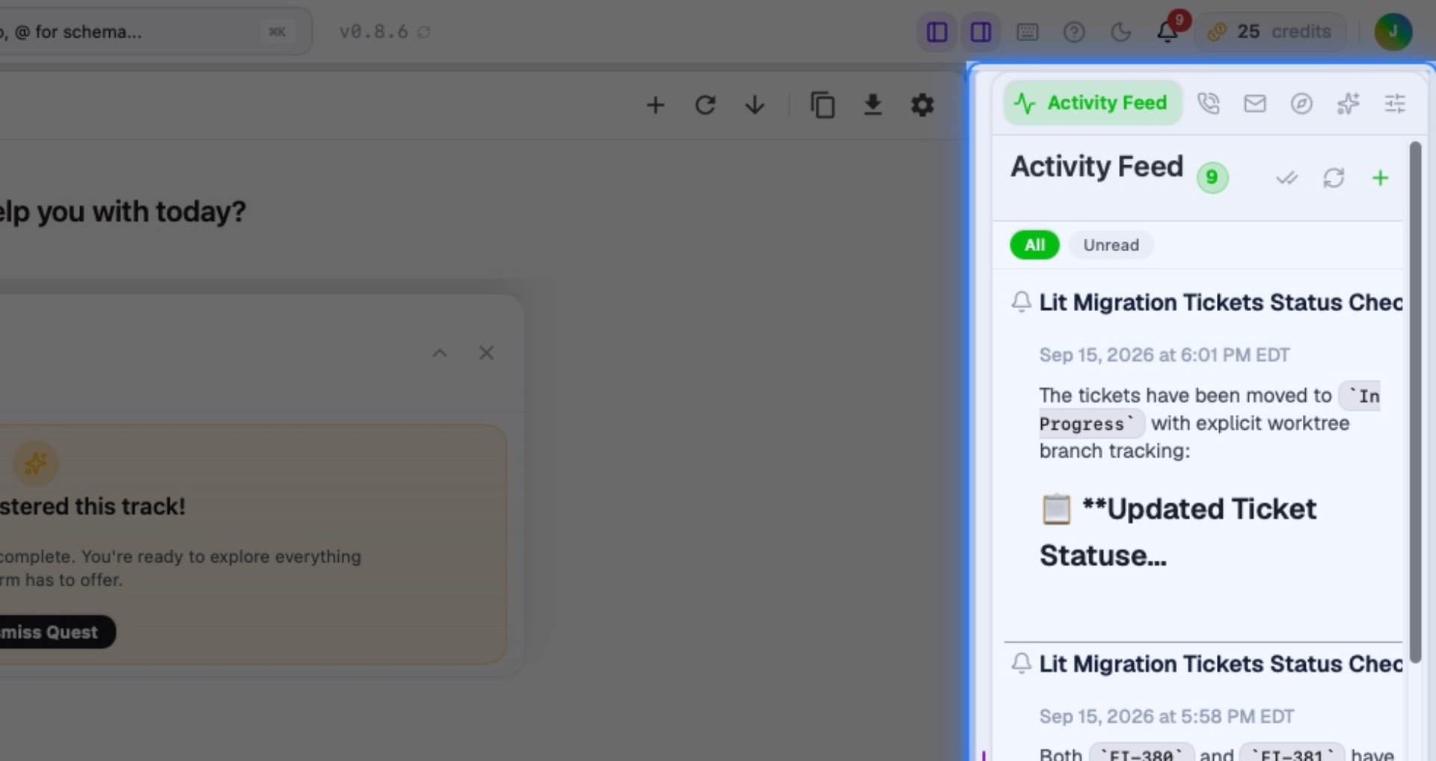Click timestamp Sep 15, 2026 at 5:58 PM EDT
This screenshot has height=761, width=1436.
click(x=1167, y=716)
